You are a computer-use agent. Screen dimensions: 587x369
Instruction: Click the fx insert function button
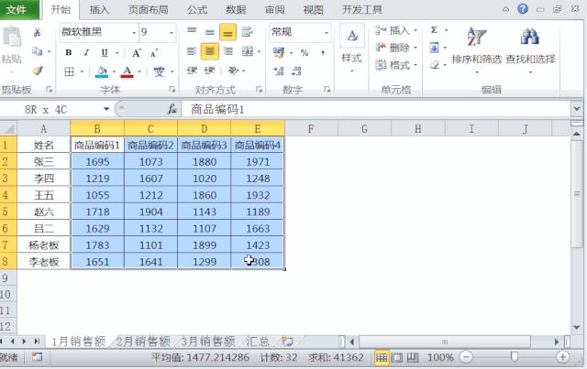pos(172,109)
